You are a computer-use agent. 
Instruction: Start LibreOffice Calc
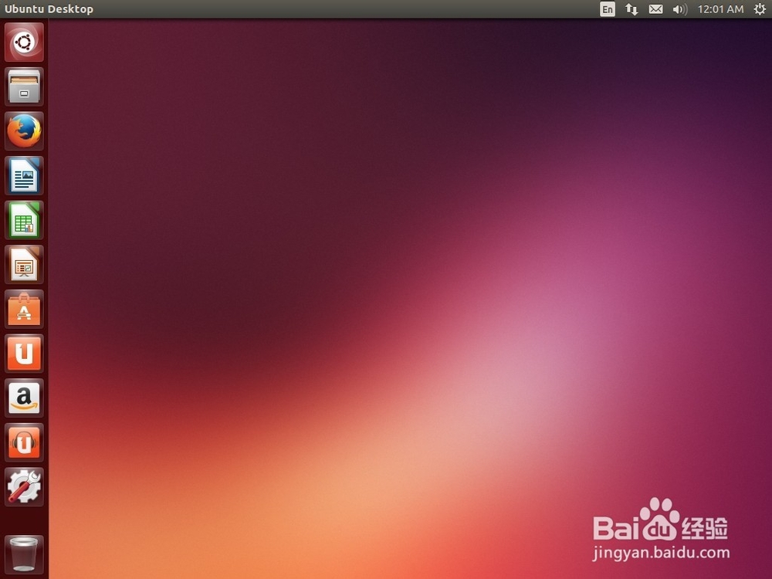[23, 221]
